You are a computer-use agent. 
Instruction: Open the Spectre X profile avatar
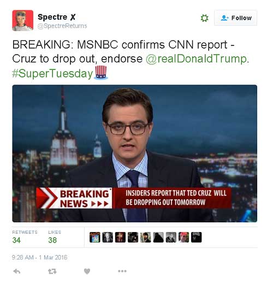click(23, 20)
